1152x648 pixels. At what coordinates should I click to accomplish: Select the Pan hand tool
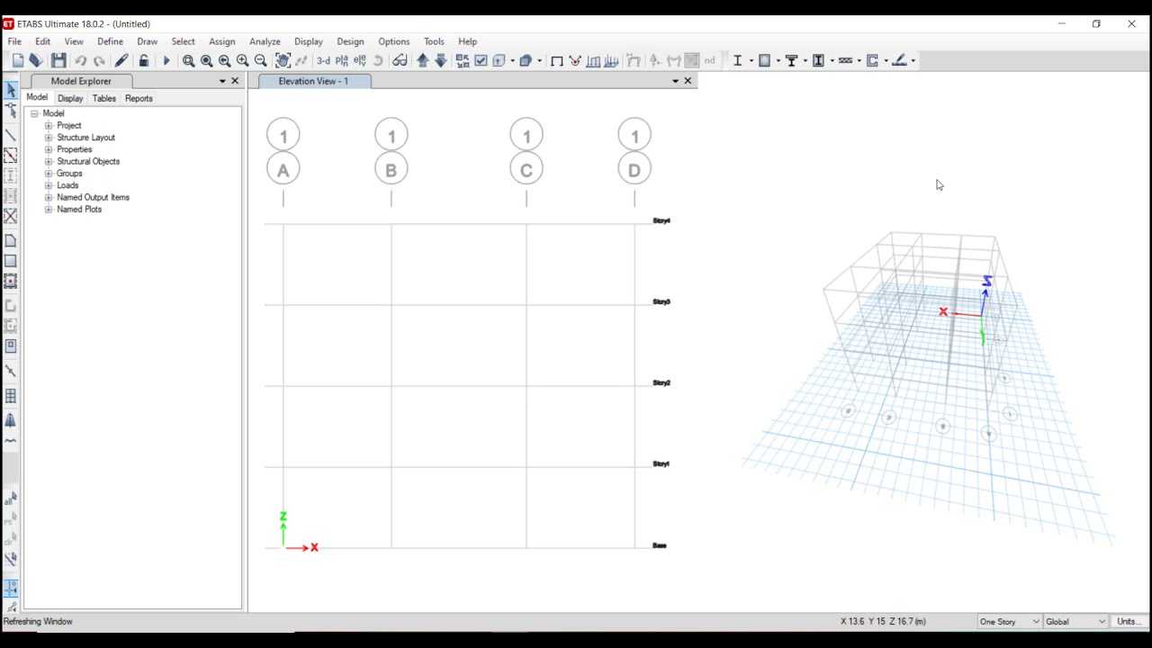[283, 60]
